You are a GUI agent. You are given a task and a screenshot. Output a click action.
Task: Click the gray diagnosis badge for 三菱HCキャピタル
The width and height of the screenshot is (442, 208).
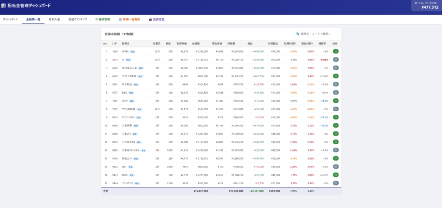[335, 150]
